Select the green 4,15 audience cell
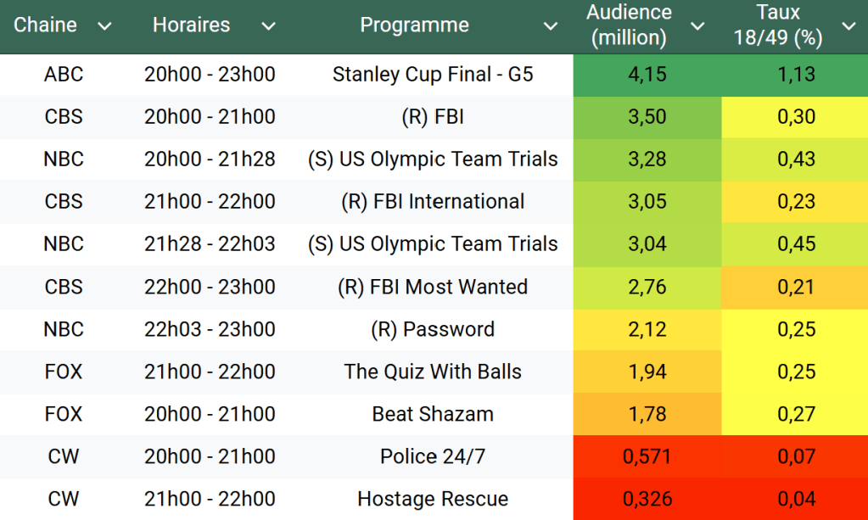This screenshot has height=520, width=868. click(x=647, y=75)
